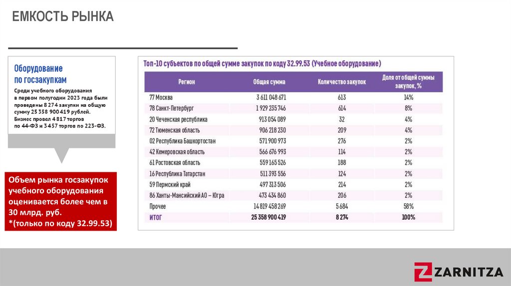This screenshot has width=511, height=286.
Task: Click the purchase count 114
Action: pyautogui.click(x=342, y=152)
